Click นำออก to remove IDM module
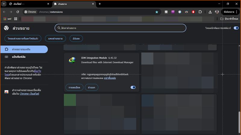Viewport: 241px width, 135px height. point(92,87)
